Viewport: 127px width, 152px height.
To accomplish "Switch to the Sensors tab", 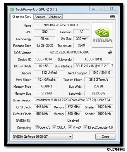I will pyautogui.click(x=40, y=17).
